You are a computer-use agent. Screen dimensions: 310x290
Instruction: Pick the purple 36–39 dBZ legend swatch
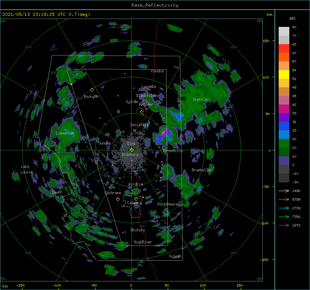click(x=284, y=118)
